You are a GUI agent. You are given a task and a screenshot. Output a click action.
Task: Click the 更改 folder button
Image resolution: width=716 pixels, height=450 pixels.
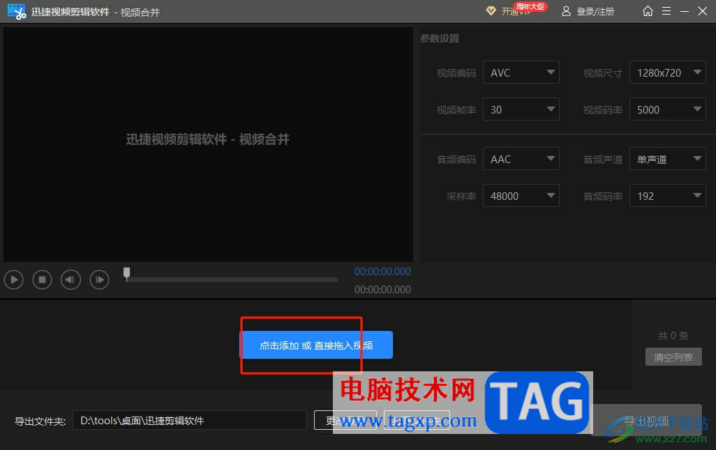pyautogui.click(x=345, y=420)
